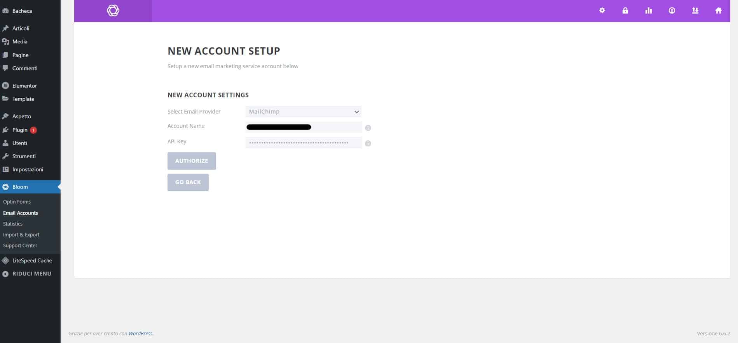
Task: Click the Pagine pages icon
Action: pyautogui.click(x=5, y=55)
